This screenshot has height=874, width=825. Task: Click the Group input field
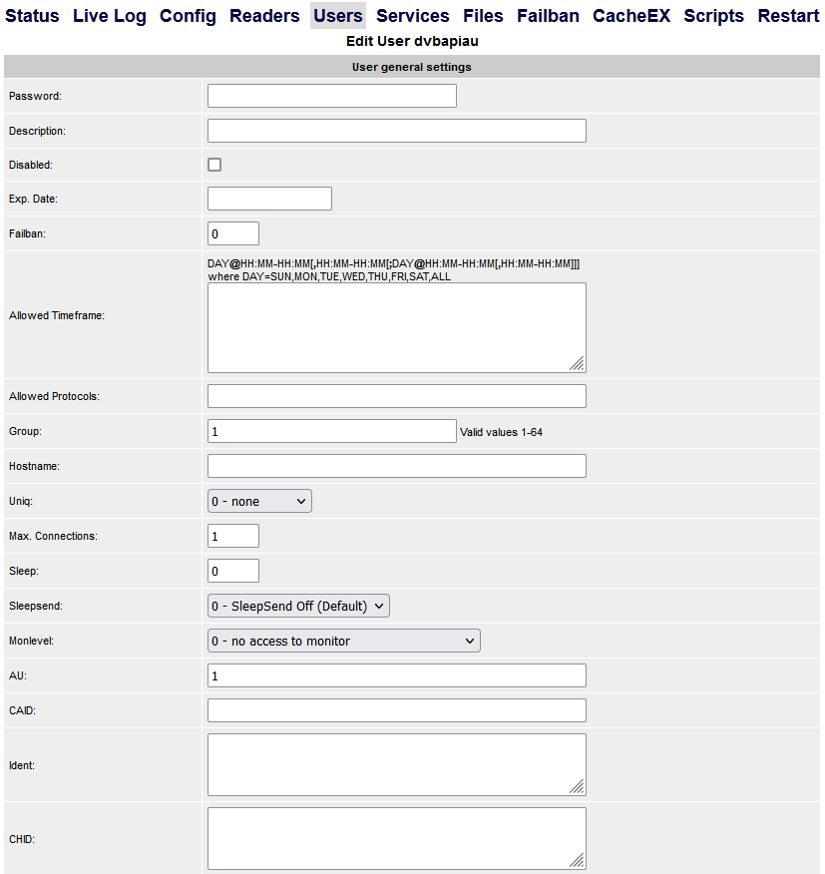coord(331,431)
